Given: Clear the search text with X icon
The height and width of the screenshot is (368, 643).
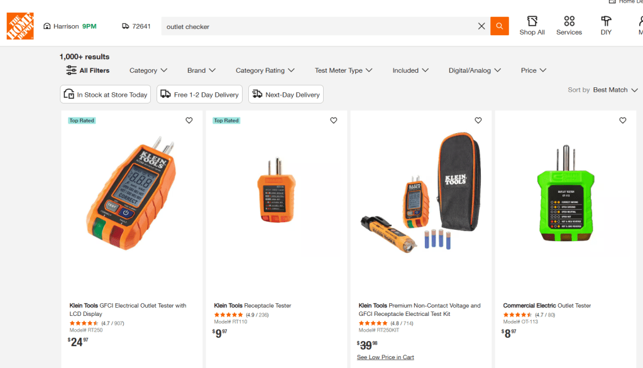Looking at the screenshot, I should tap(481, 26).
